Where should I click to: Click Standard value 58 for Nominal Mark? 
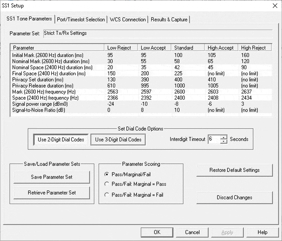click(x=177, y=61)
